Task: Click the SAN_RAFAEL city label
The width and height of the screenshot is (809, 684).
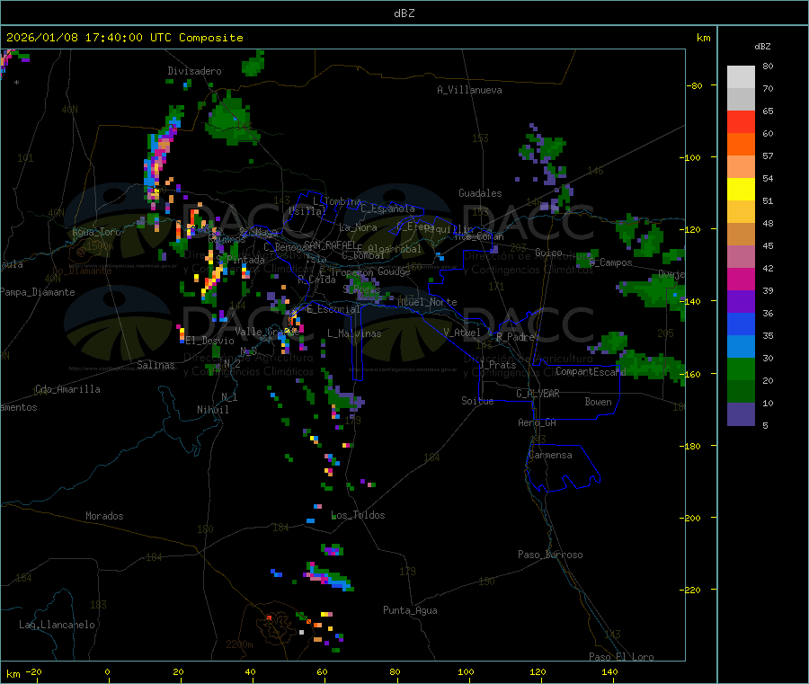Action: click(x=330, y=244)
